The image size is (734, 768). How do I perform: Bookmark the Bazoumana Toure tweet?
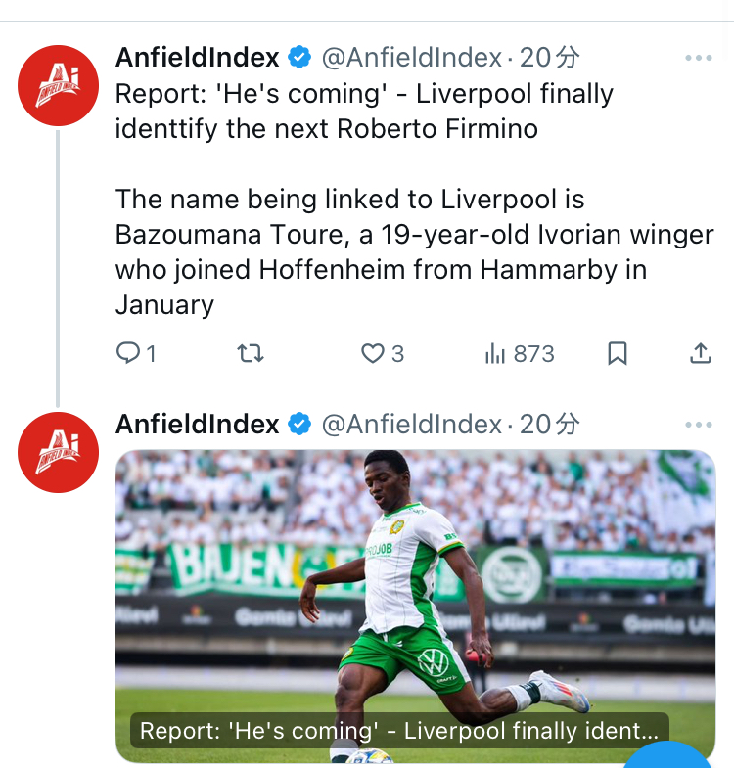coord(618,353)
